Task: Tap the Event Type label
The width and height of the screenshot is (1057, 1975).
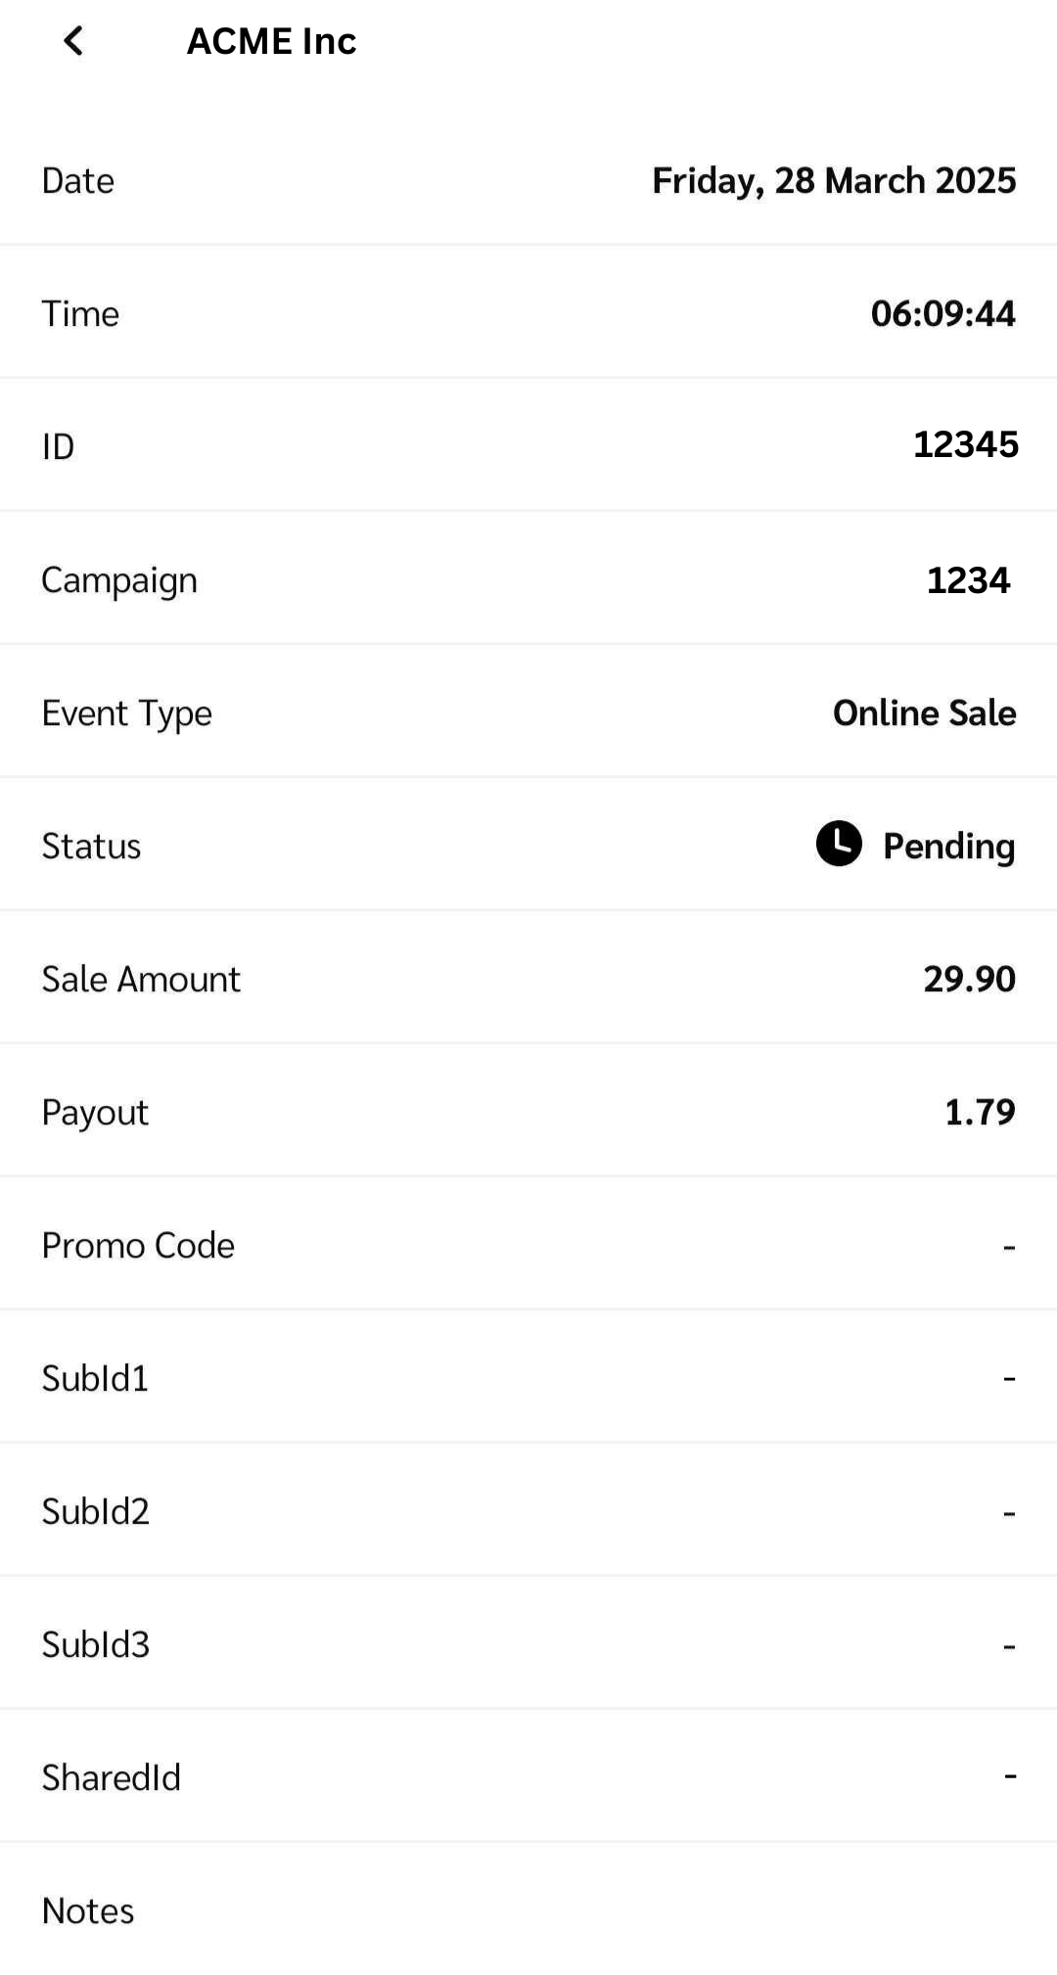Action: [x=126, y=714]
